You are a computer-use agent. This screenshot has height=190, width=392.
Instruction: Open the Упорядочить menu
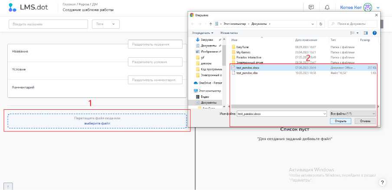[x=203, y=33]
